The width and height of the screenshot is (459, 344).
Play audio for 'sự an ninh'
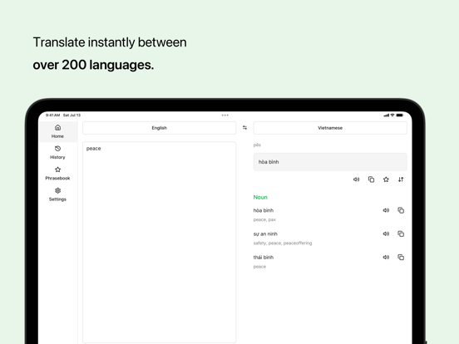pyautogui.click(x=386, y=233)
